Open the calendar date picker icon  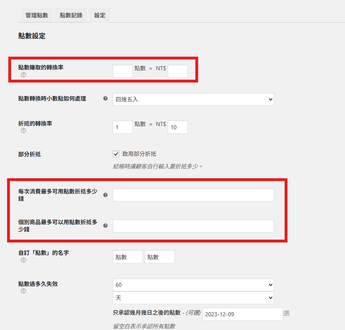[286, 313]
